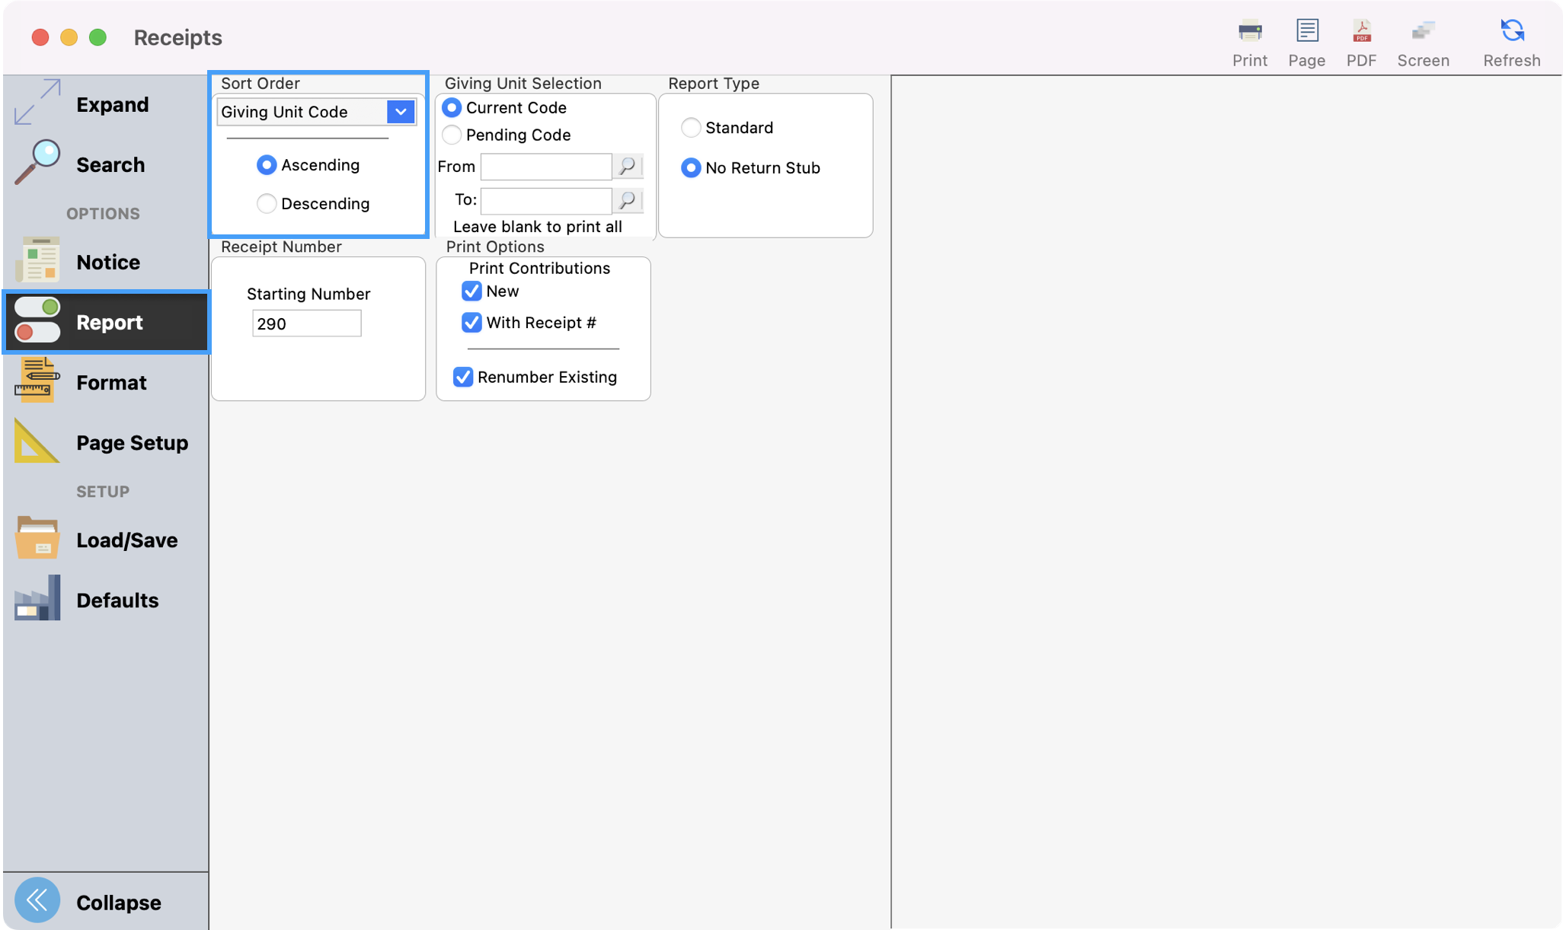Open the Notice options section
The height and width of the screenshot is (930, 1563).
coord(107,263)
